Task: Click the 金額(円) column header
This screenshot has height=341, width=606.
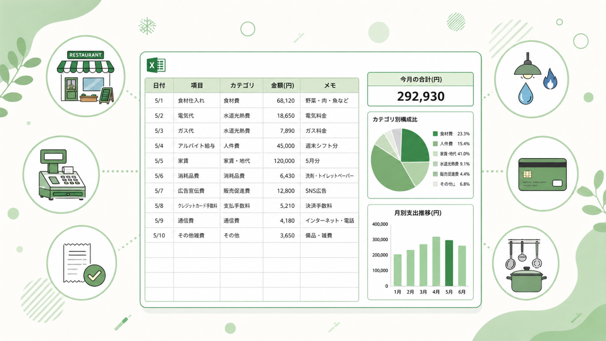Action: [x=282, y=86]
